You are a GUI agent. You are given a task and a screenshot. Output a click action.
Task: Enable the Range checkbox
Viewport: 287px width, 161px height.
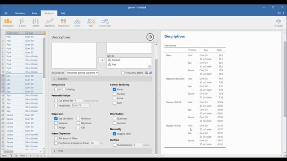coord(56,127)
